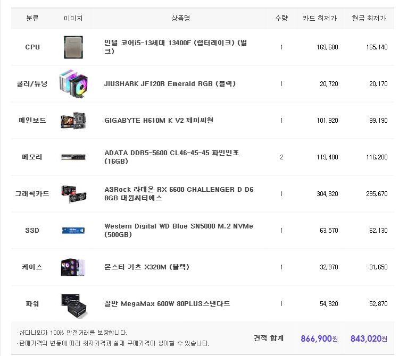This screenshot has width=399, height=356.
Task: Click motherboard cash price 99,190
Action: (x=378, y=120)
